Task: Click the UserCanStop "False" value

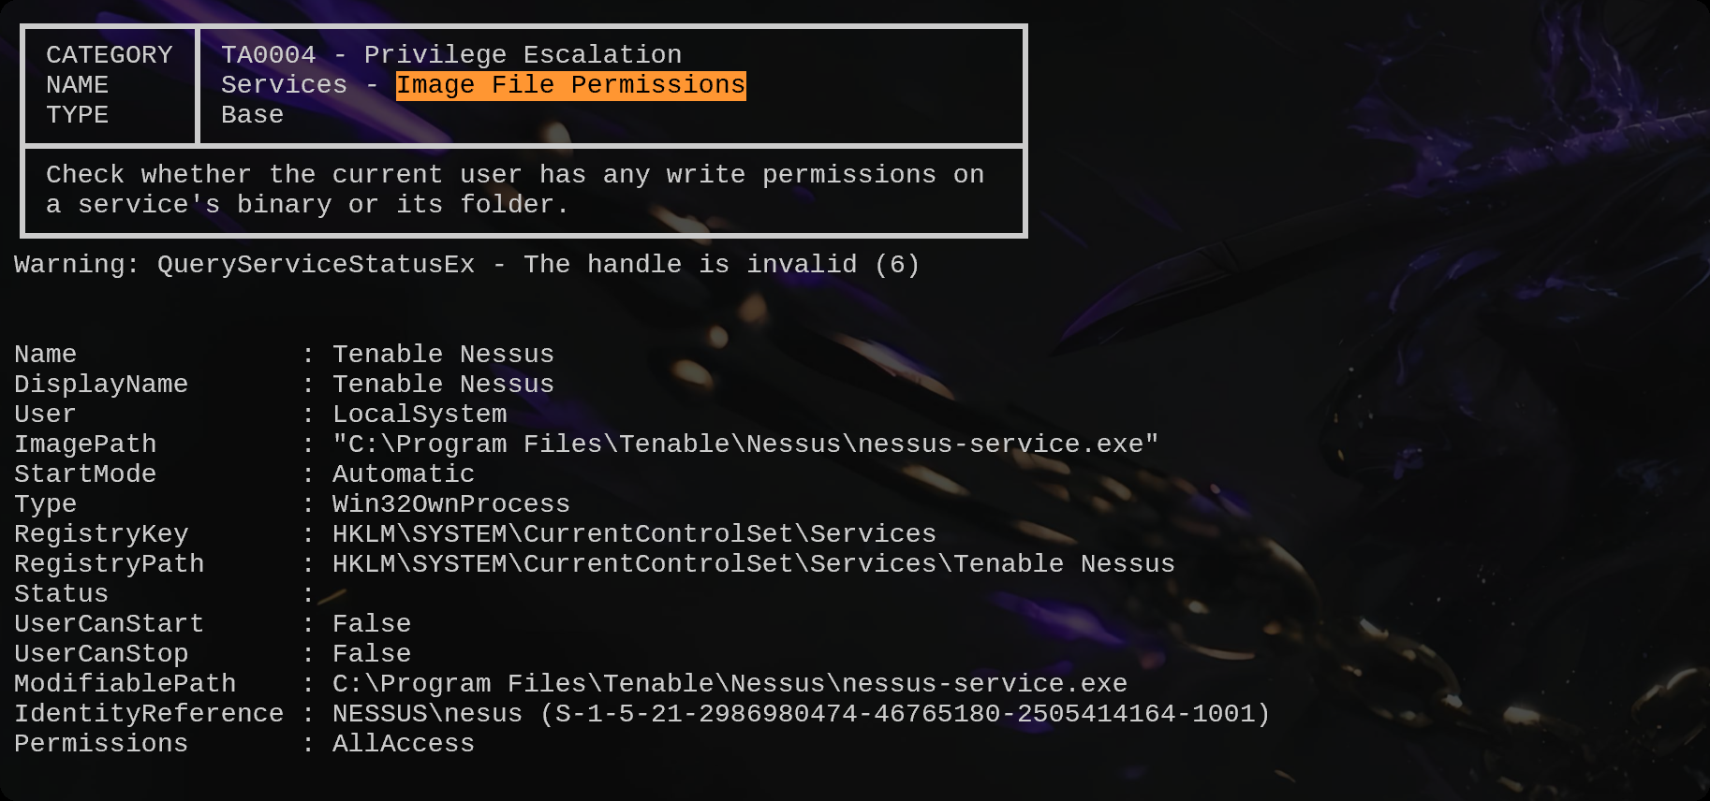Action: click(x=372, y=654)
